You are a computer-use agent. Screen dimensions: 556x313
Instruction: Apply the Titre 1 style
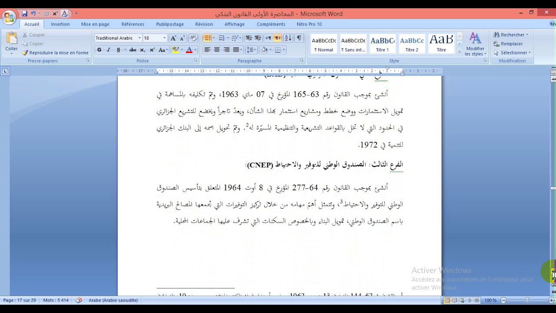(382, 43)
